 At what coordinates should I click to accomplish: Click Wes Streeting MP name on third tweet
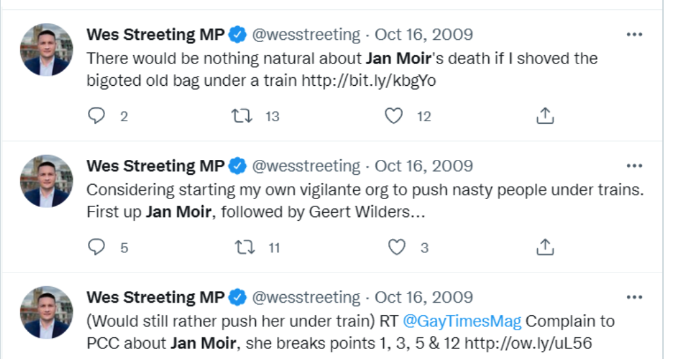[x=156, y=297]
